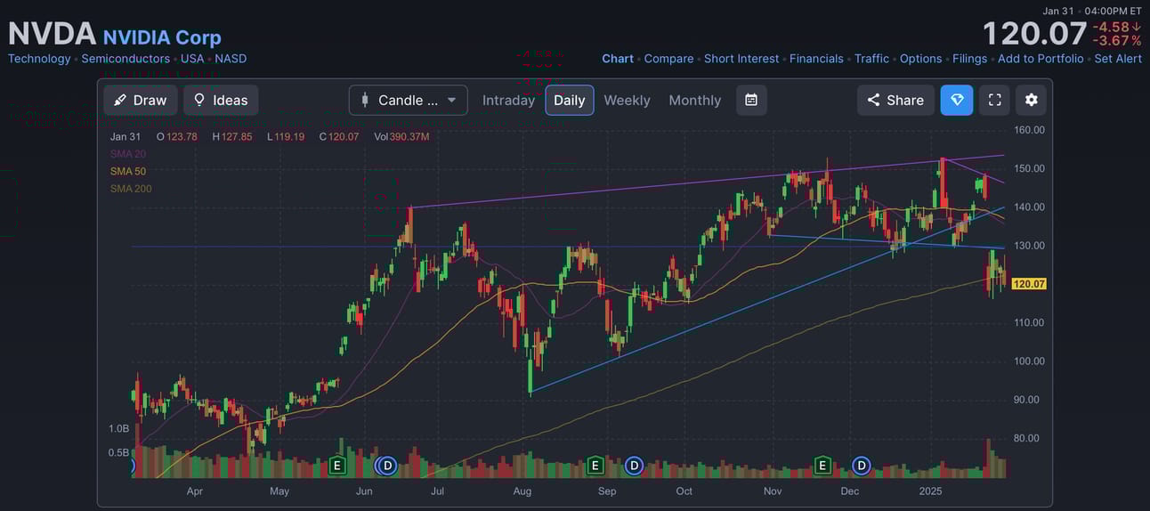This screenshot has width=1150, height=511.
Task: Switch to Weekly timeframe
Action: tap(627, 101)
